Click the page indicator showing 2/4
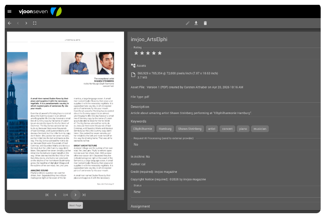Screen dimensions: 334x223 65,195
